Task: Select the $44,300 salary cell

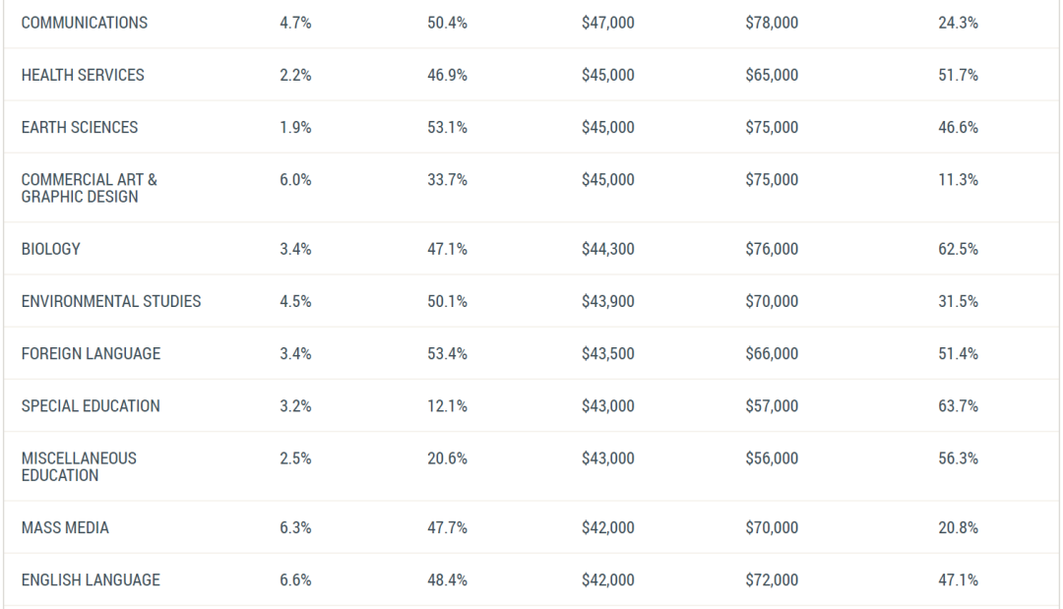Action: pyautogui.click(x=607, y=249)
